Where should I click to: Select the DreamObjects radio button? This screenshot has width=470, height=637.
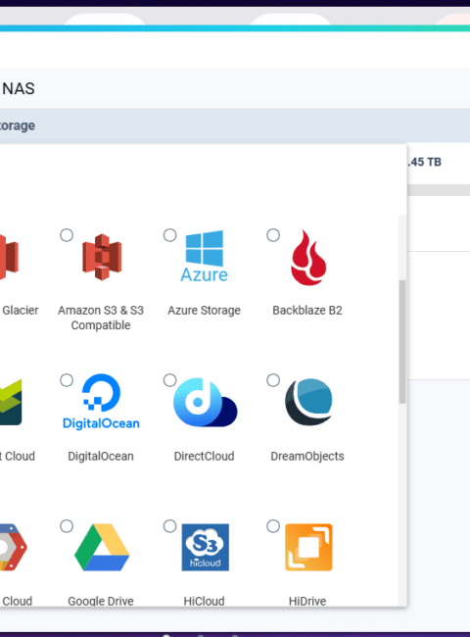[273, 380]
